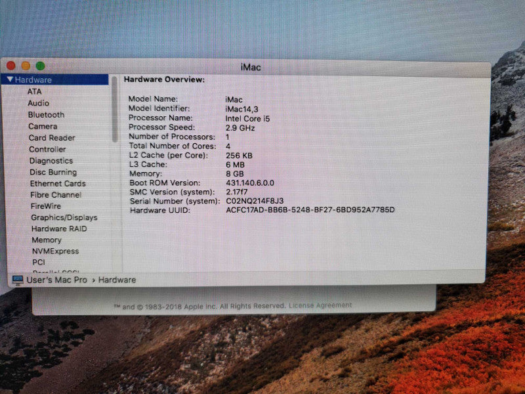Click the Hardware Overview heading
The width and height of the screenshot is (525, 394).
tap(164, 79)
